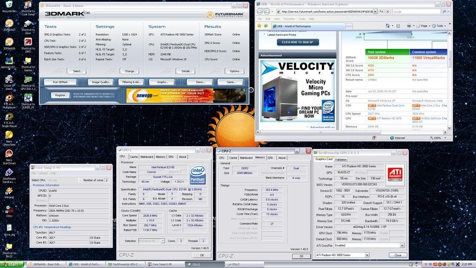Open Filtering & AA settings in 3DMark06

[x=131, y=82]
